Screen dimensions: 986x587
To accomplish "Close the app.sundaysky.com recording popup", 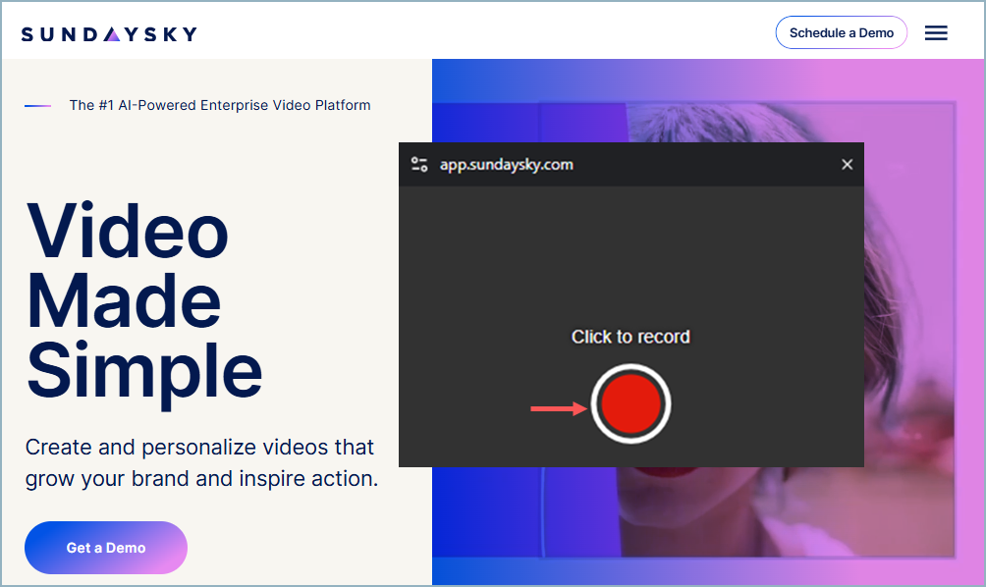I will point(847,165).
